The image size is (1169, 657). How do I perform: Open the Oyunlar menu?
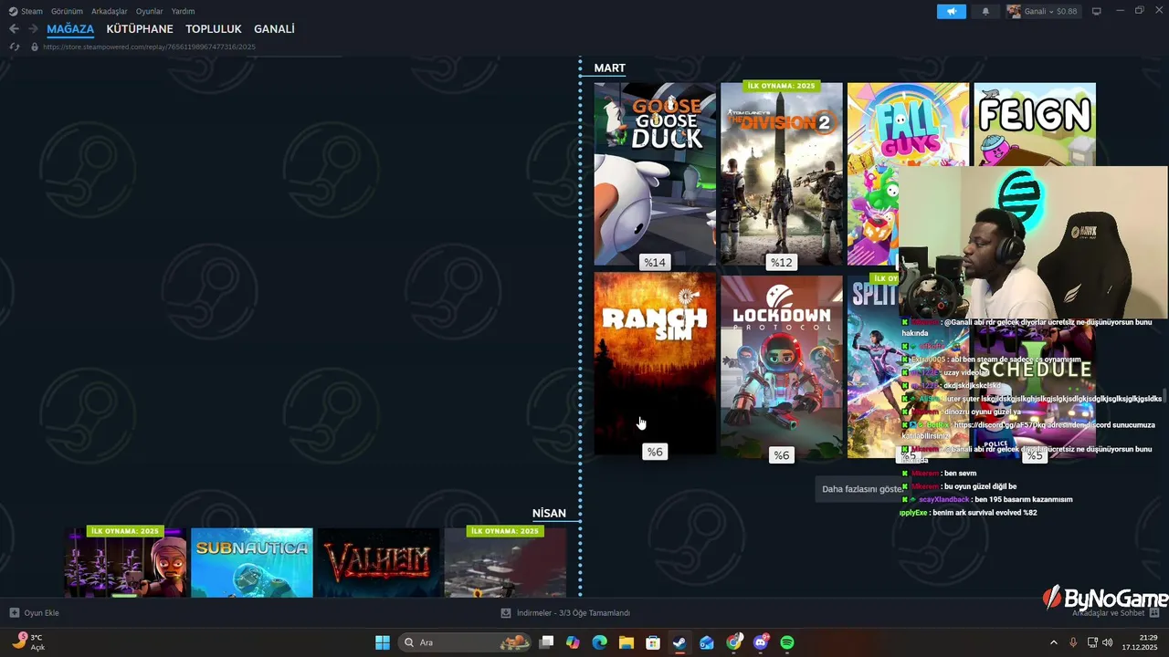150,11
